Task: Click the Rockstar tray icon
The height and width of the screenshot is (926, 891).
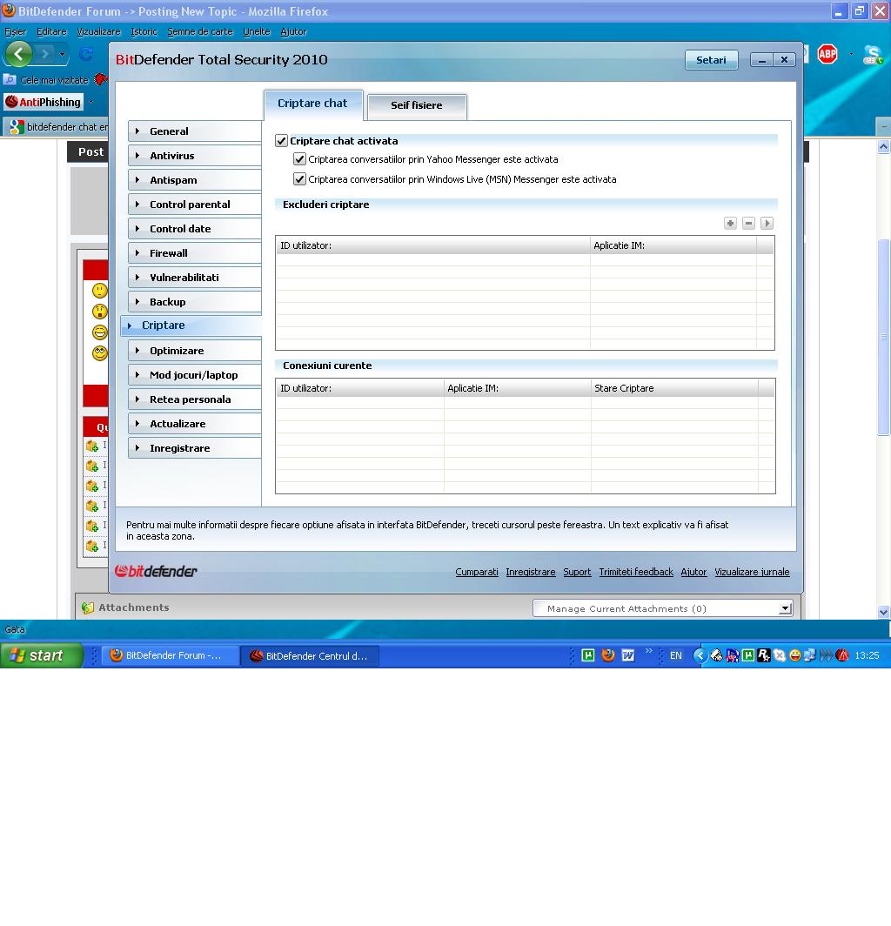Action: coord(763,655)
